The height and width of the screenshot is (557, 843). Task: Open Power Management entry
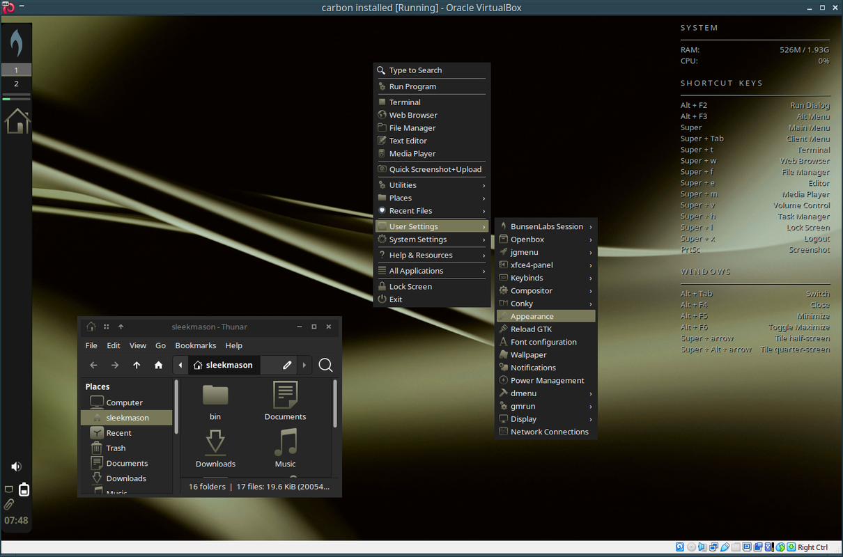point(546,381)
